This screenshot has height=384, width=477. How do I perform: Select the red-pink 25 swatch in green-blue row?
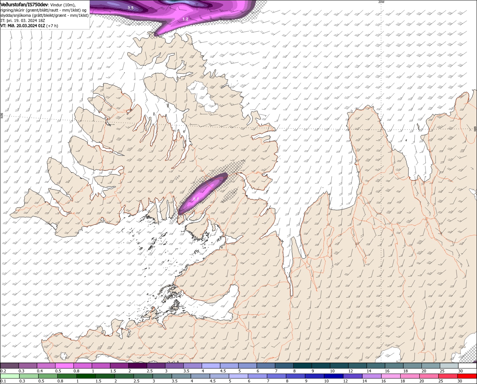click(448, 376)
